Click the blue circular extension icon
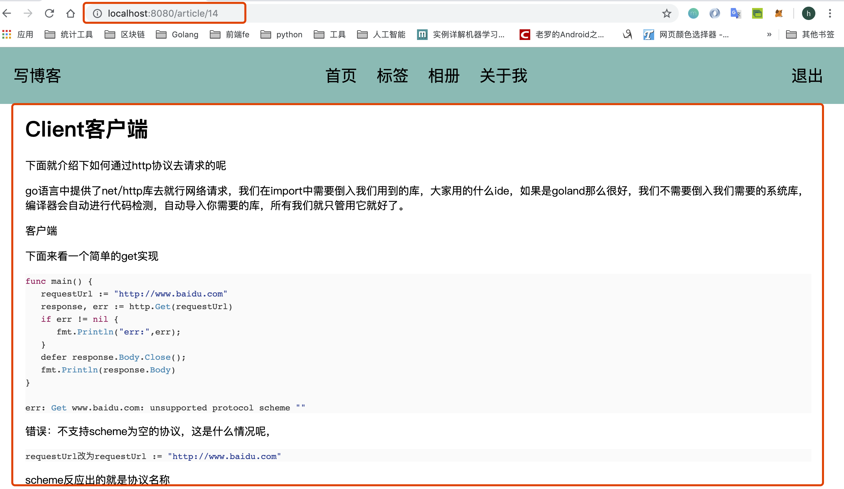The image size is (844, 489). (x=714, y=13)
